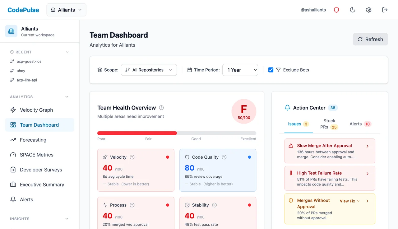This screenshot has width=398, height=229.
Task: Click the Velocity Graph lightning icon
Action: 13,110
